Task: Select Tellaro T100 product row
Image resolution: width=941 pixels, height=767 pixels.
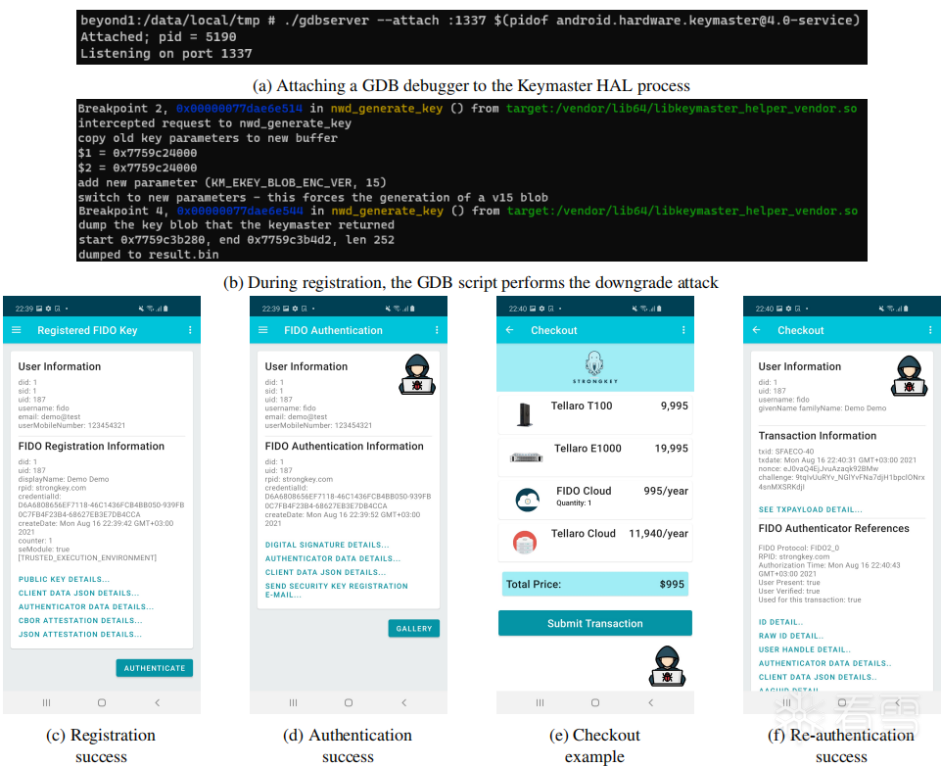Action: [595, 413]
